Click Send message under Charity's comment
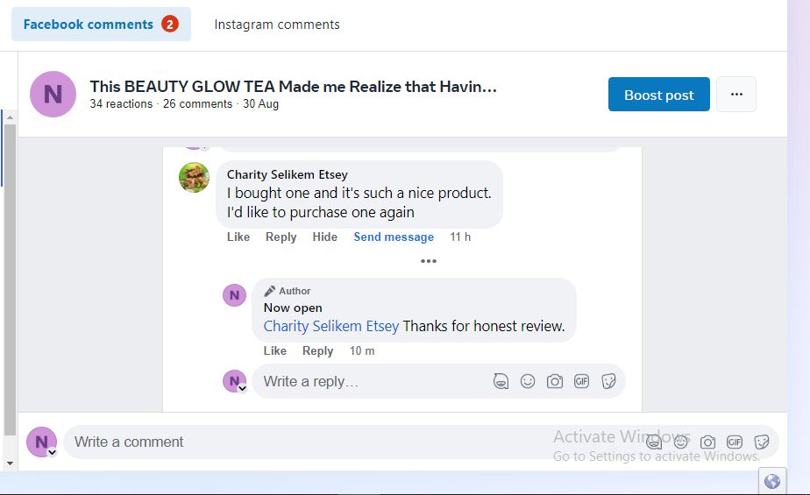810x495 pixels. pyautogui.click(x=394, y=237)
